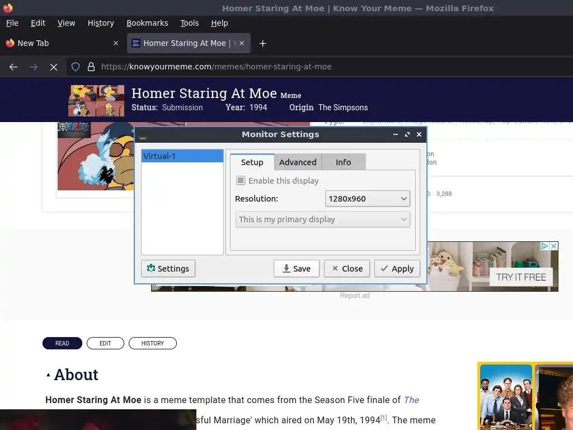Minimize the Monitor Settings dialog
Image resolution: width=573 pixels, height=430 pixels.
pyautogui.click(x=396, y=134)
